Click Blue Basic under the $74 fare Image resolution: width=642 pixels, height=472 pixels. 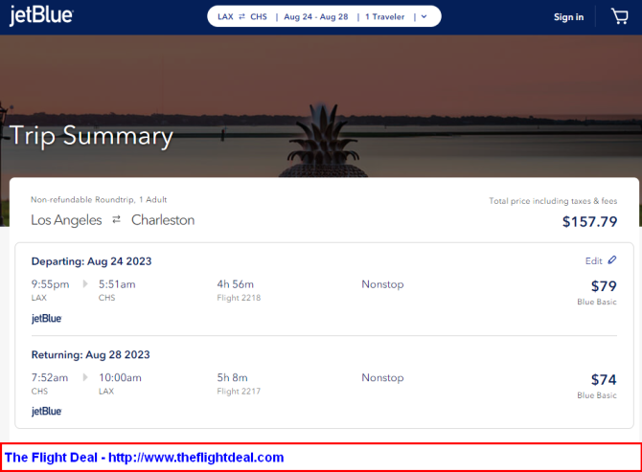[x=597, y=395]
